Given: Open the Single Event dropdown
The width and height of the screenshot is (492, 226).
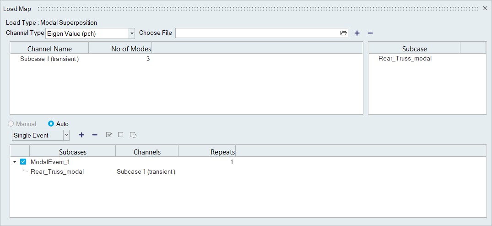Looking at the screenshot, I should pos(66,135).
